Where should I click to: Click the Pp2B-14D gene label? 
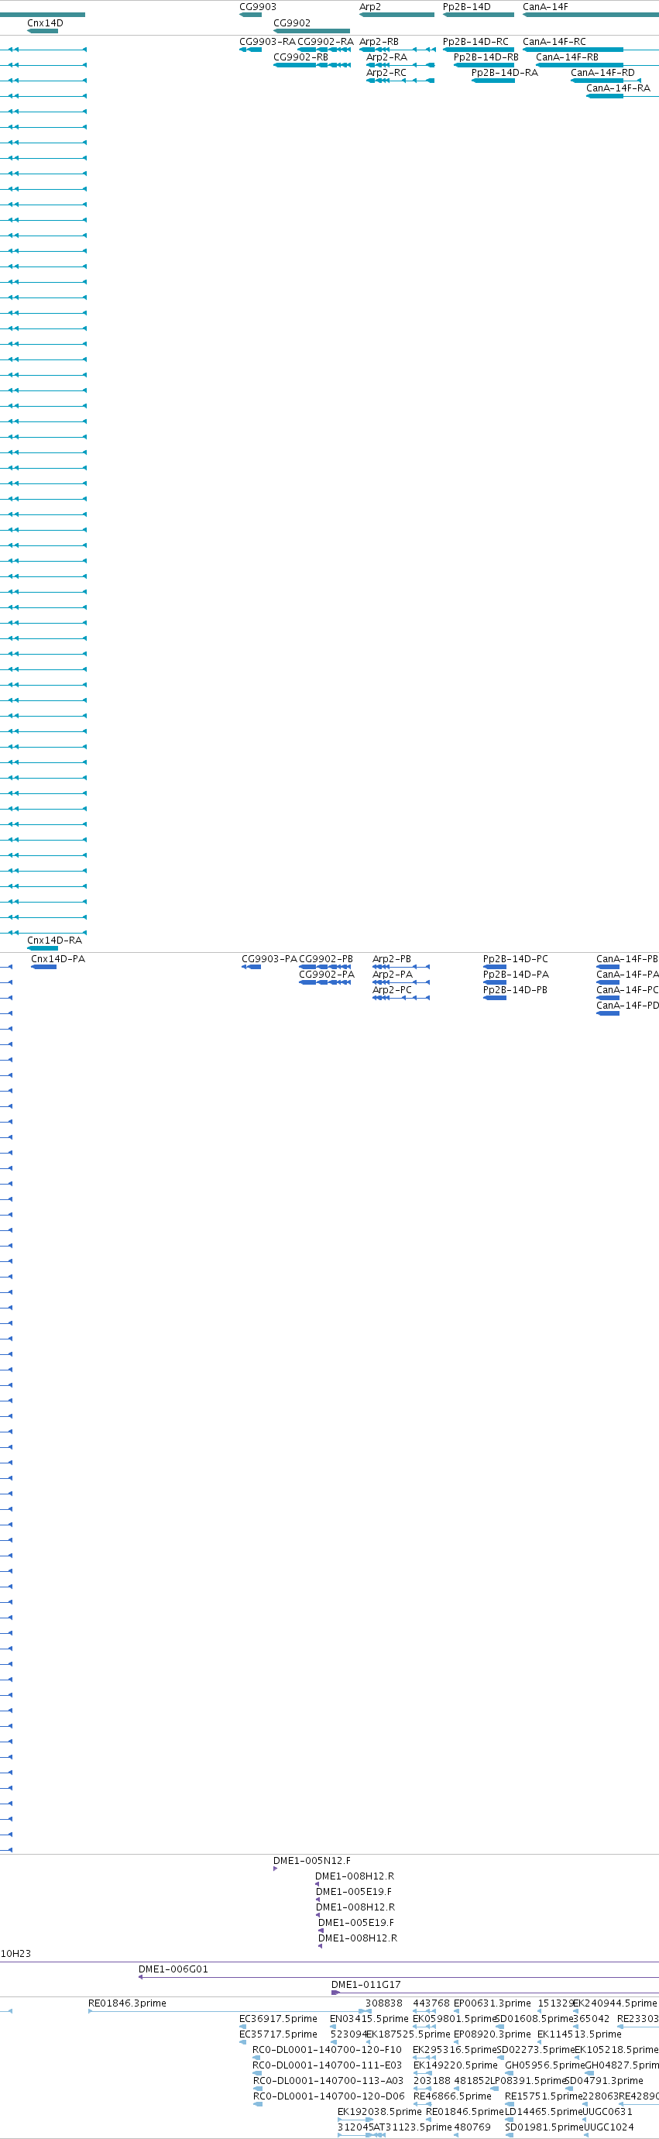[466, 7]
